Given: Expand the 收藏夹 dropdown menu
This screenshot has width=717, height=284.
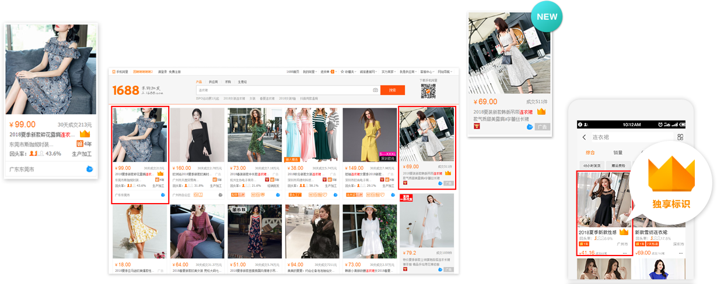Looking at the screenshot, I should click(x=348, y=72).
